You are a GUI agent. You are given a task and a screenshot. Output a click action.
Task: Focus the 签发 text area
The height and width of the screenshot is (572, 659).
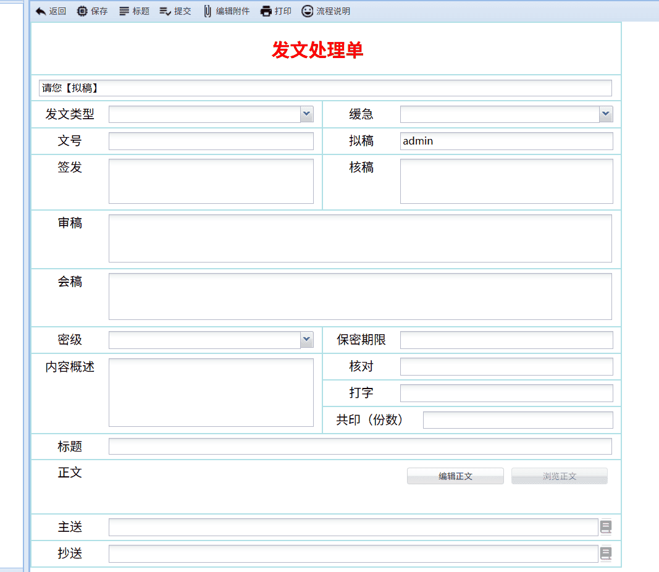(211, 181)
